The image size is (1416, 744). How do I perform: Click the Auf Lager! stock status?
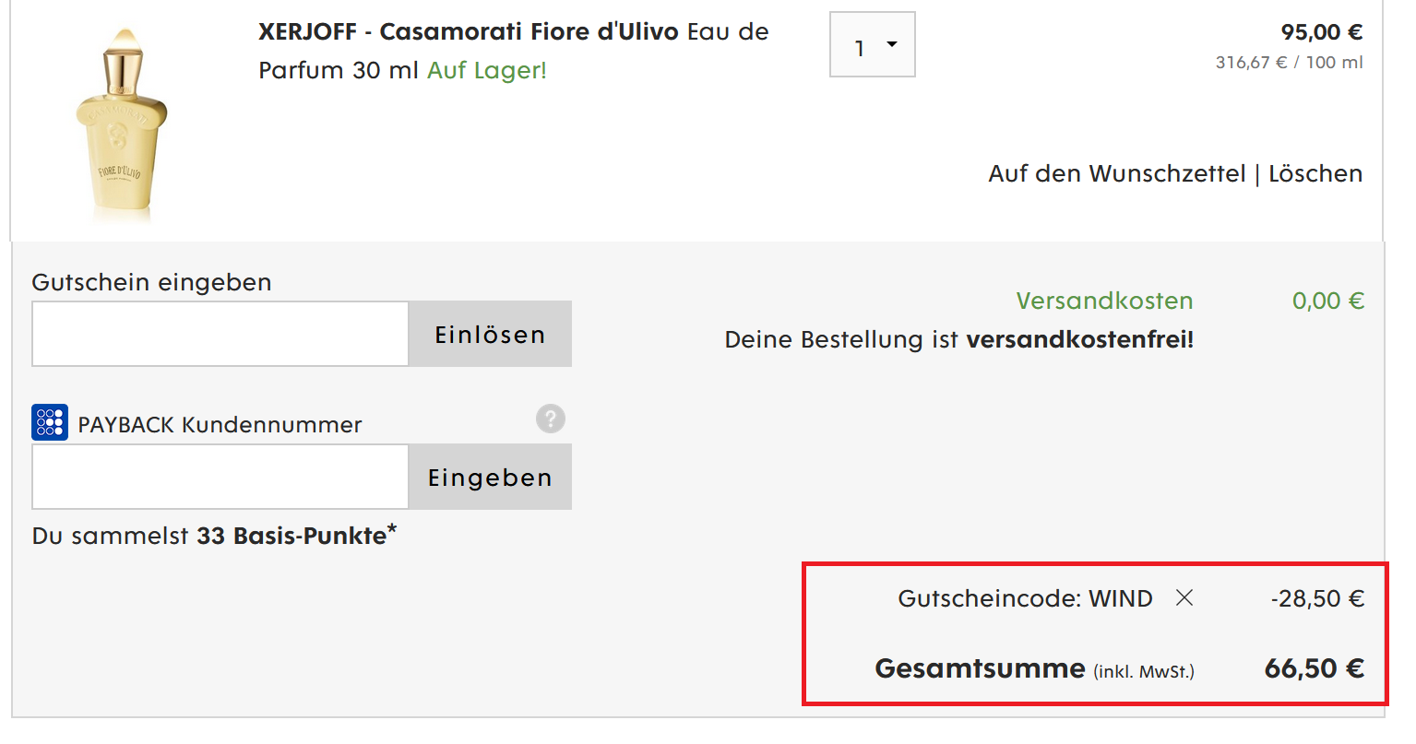(487, 71)
